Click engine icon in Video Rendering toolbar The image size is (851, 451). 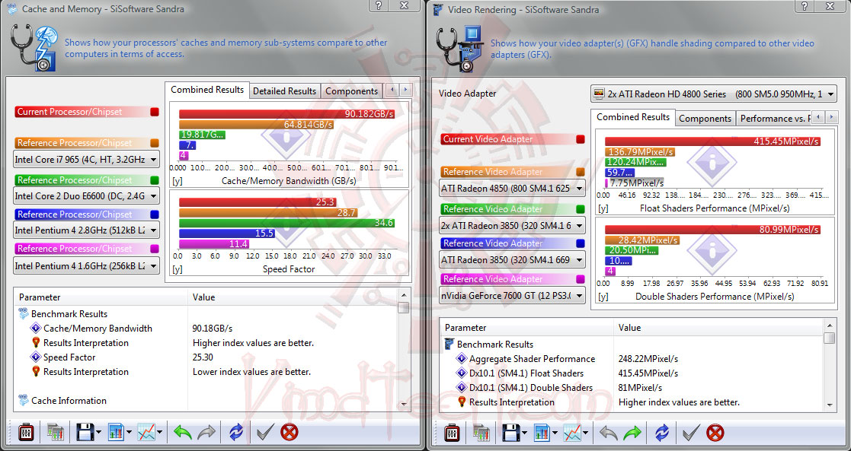click(x=452, y=433)
